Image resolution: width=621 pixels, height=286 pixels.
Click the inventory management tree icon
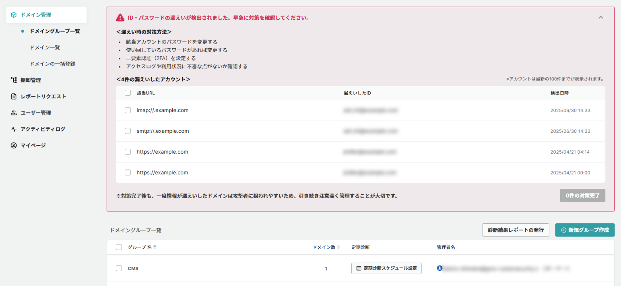click(14, 80)
